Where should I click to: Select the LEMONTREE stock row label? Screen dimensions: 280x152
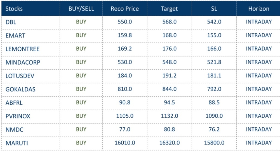click(x=22, y=49)
